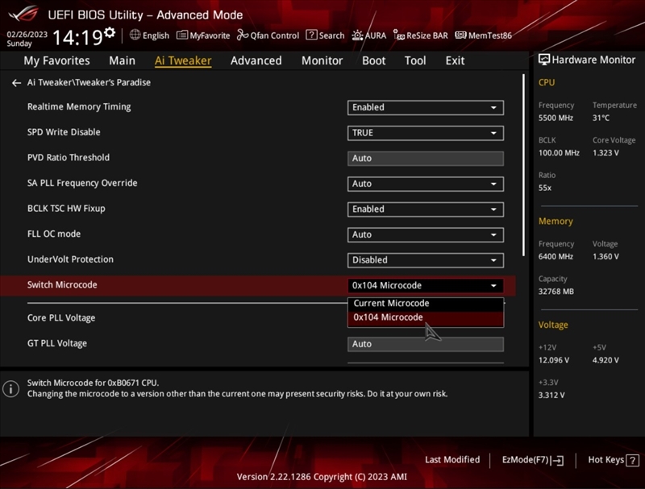Launch MemTest86 icon in top bar

click(460, 35)
